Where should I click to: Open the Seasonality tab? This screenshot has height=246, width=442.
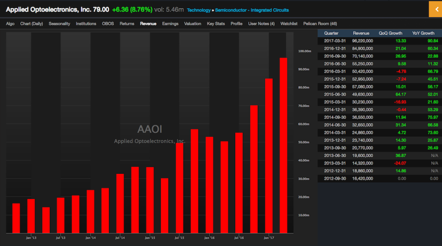(x=59, y=24)
